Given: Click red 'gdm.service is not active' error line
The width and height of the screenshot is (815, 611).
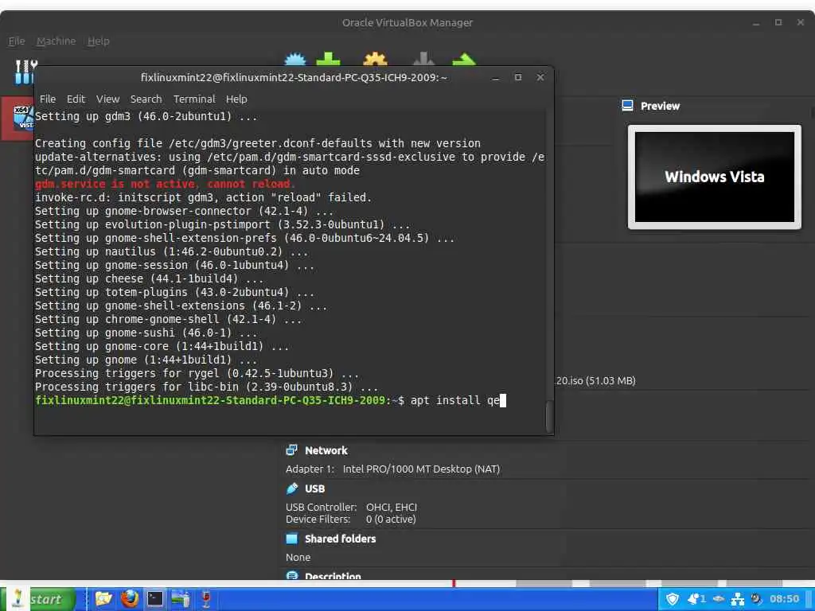Looking at the screenshot, I should pyautogui.click(x=165, y=184).
